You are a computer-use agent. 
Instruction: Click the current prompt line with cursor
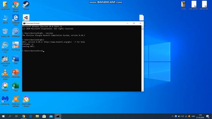33,51
